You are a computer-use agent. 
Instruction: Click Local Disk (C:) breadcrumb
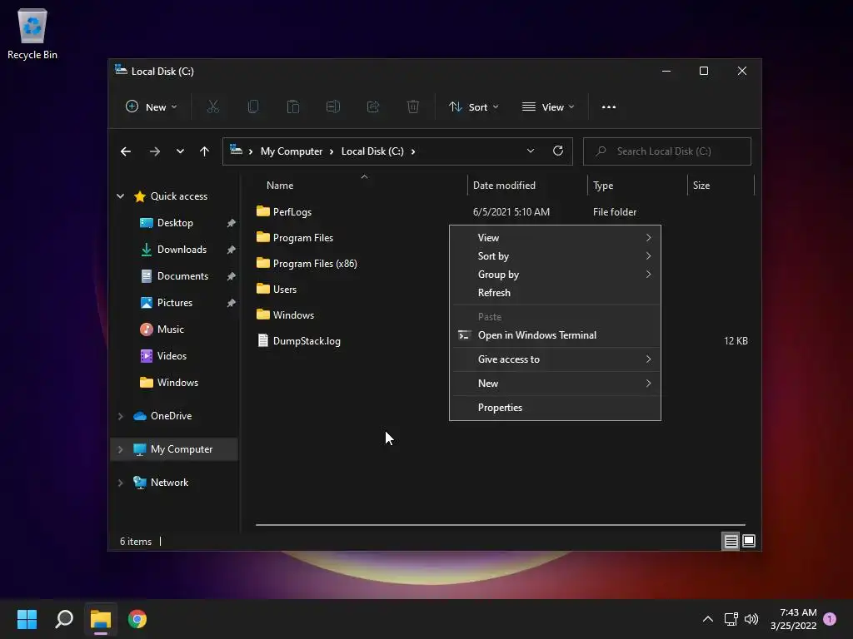(372, 151)
